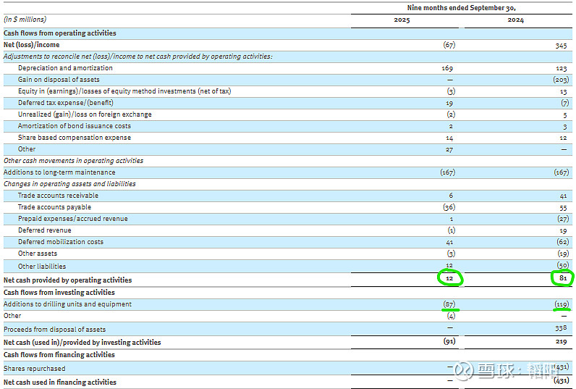Click 2024 depreciation value 123
The height and width of the screenshot is (389, 576).
coord(562,68)
